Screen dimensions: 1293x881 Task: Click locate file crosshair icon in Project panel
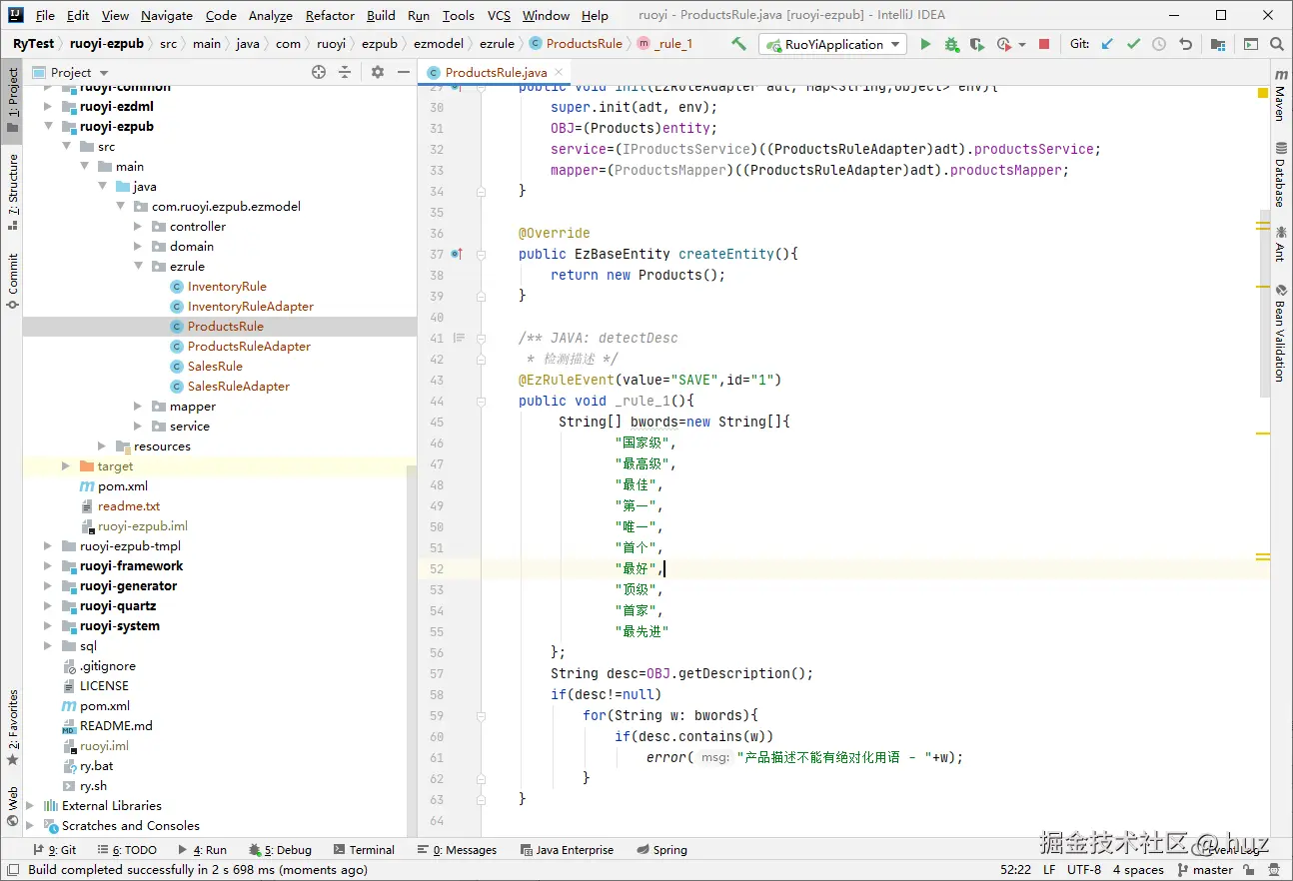[x=319, y=72]
